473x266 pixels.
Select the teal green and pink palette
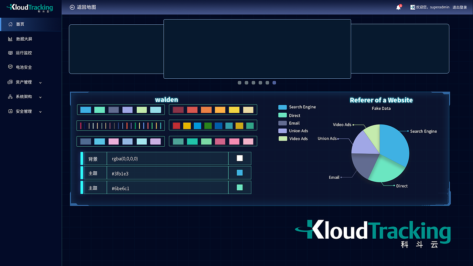click(x=213, y=141)
